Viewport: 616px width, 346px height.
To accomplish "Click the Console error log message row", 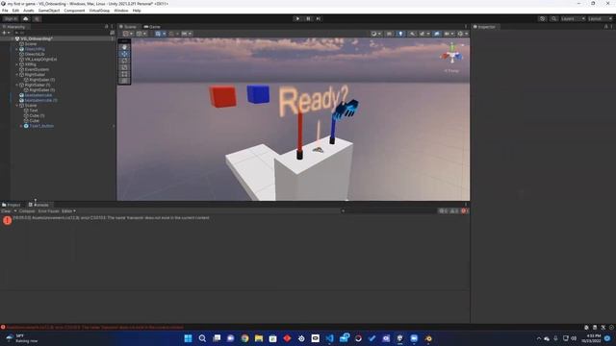I will click(x=235, y=220).
